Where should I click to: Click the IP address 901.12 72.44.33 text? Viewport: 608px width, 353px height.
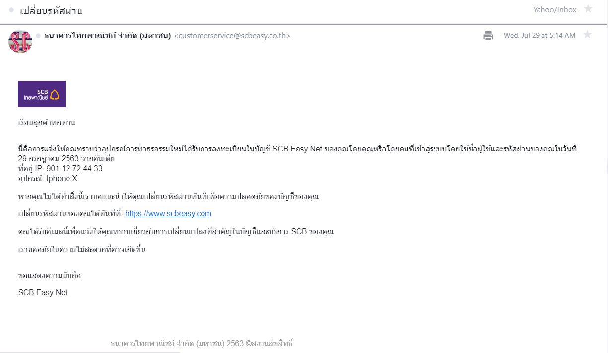pos(74,168)
